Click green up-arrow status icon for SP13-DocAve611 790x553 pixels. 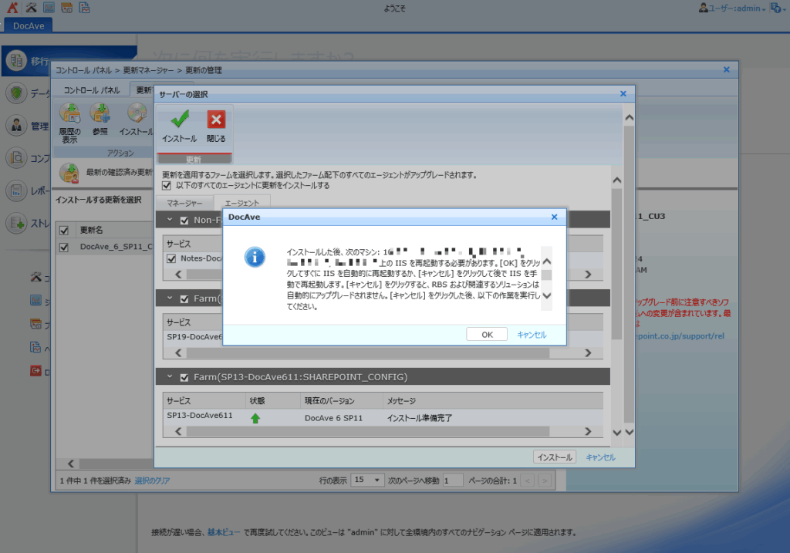[x=255, y=418]
